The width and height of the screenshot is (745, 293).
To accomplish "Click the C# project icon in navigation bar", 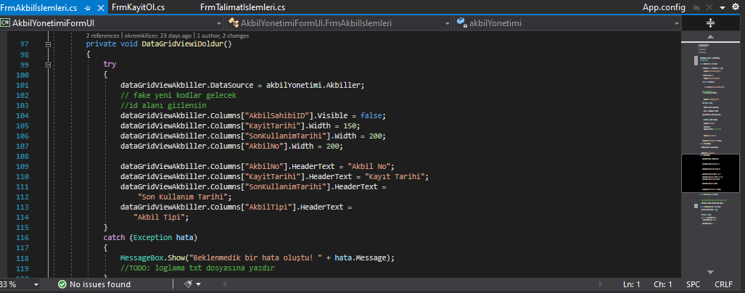I will click(6, 22).
